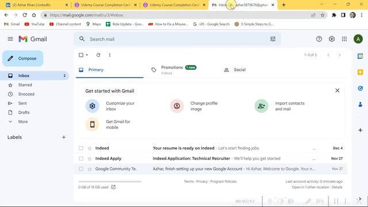Go back in browser history

6,15
